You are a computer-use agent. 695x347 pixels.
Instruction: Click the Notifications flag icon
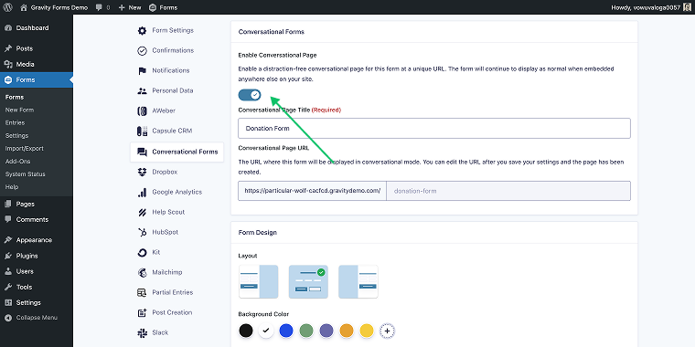click(142, 71)
